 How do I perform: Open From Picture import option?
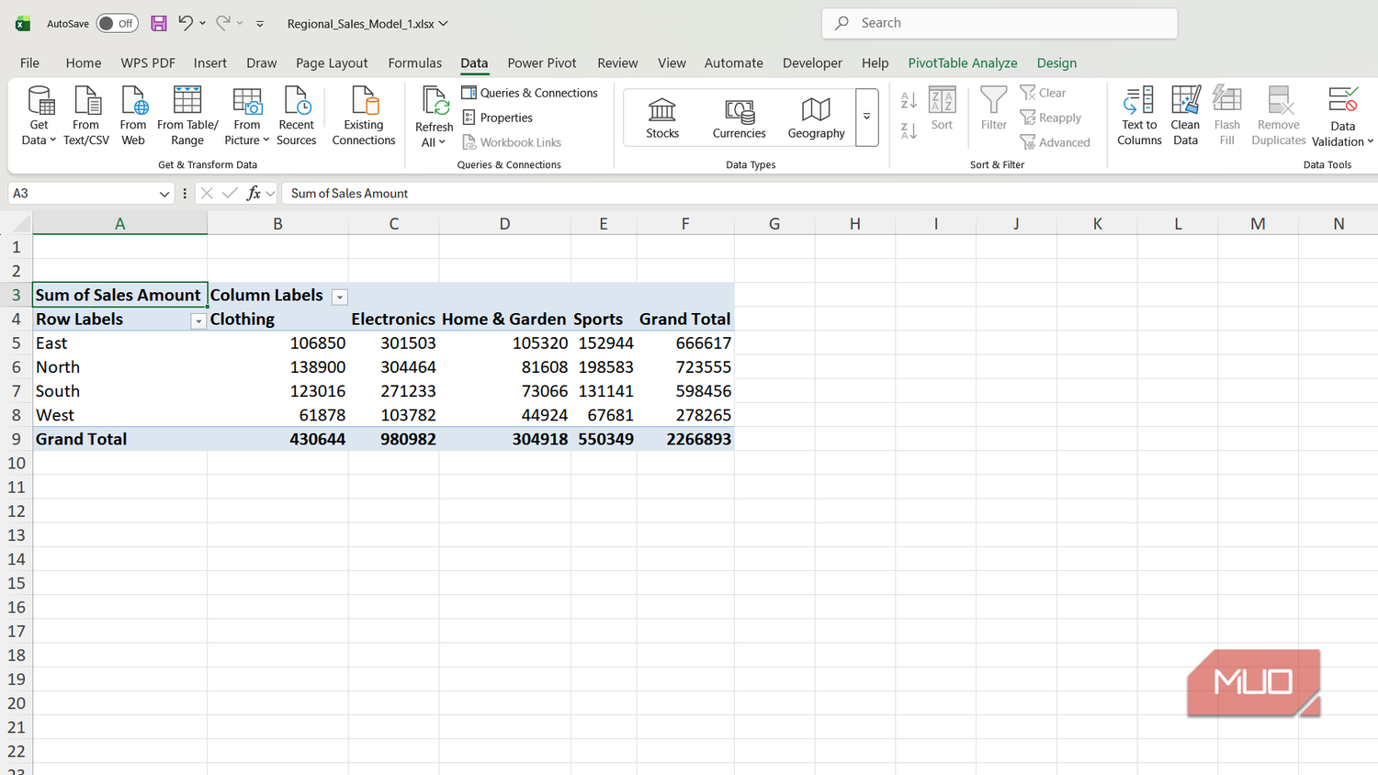click(247, 116)
